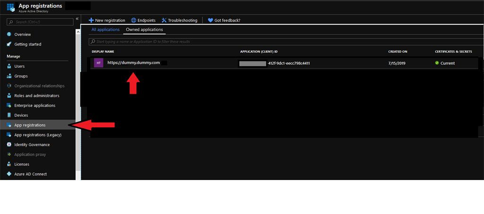Screen dimensions: 484x214
Task: Sort by DISPLAY NAME column header
Action: (x=103, y=51)
